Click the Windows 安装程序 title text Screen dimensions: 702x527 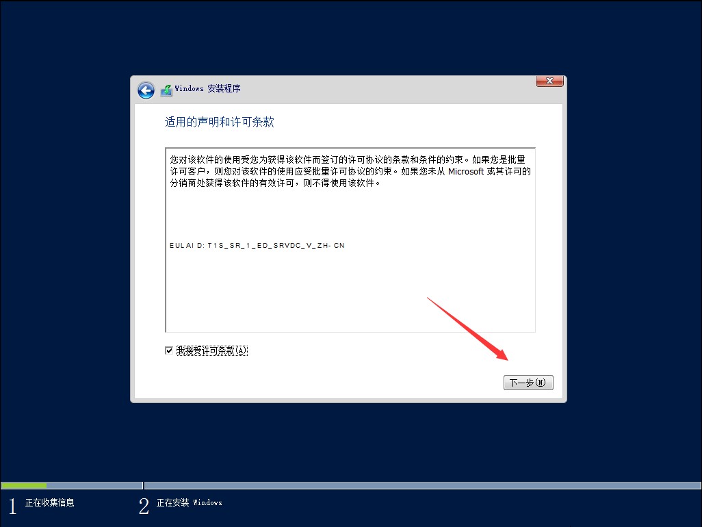(207, 89)
